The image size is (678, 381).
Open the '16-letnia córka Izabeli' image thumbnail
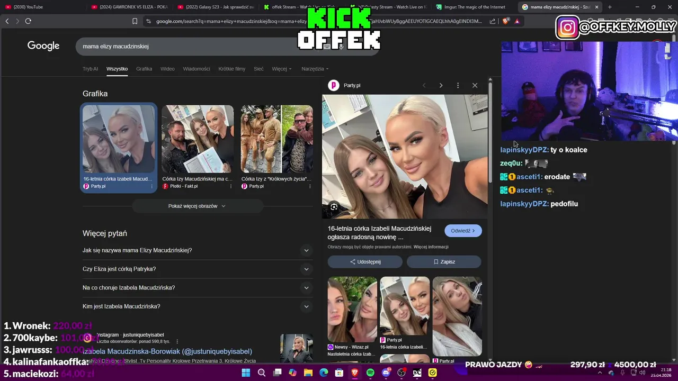[x=119, y=139]
